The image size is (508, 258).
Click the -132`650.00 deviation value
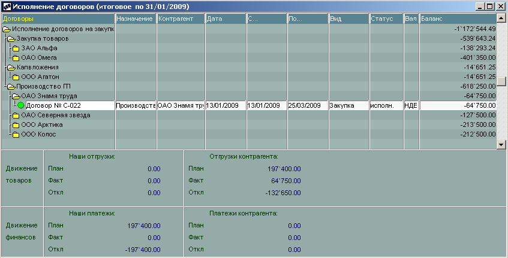[283, 193]
